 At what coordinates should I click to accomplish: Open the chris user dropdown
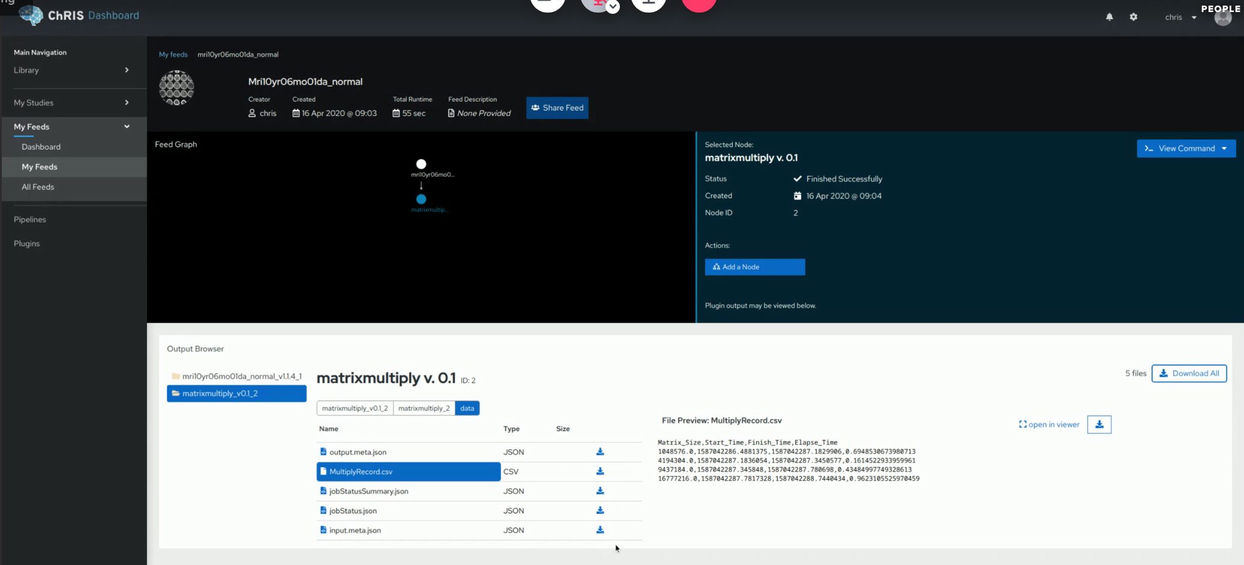click(x=1180, y=17)
